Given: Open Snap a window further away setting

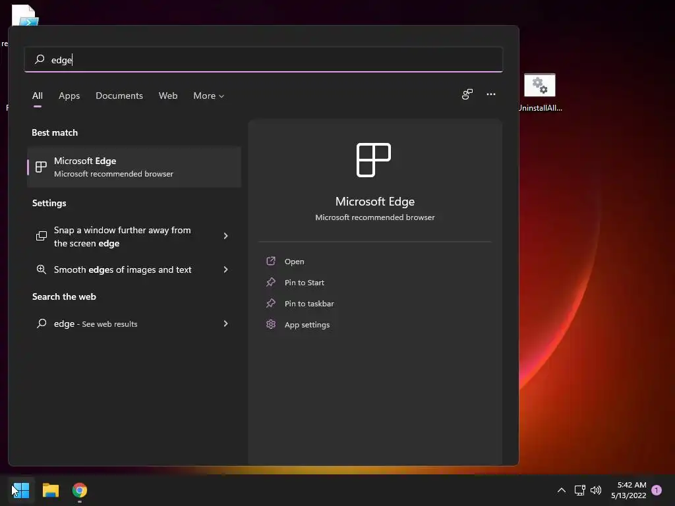Looking at the screenshot, I should click(134, 237).
